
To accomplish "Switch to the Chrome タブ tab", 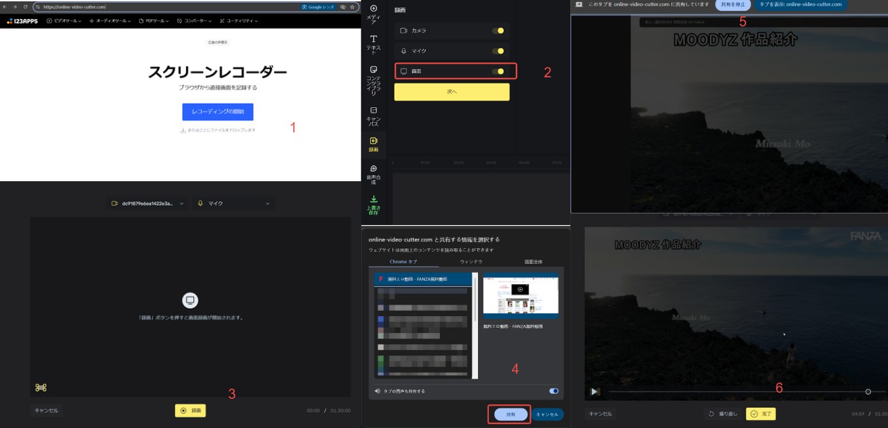I will 403,262.
